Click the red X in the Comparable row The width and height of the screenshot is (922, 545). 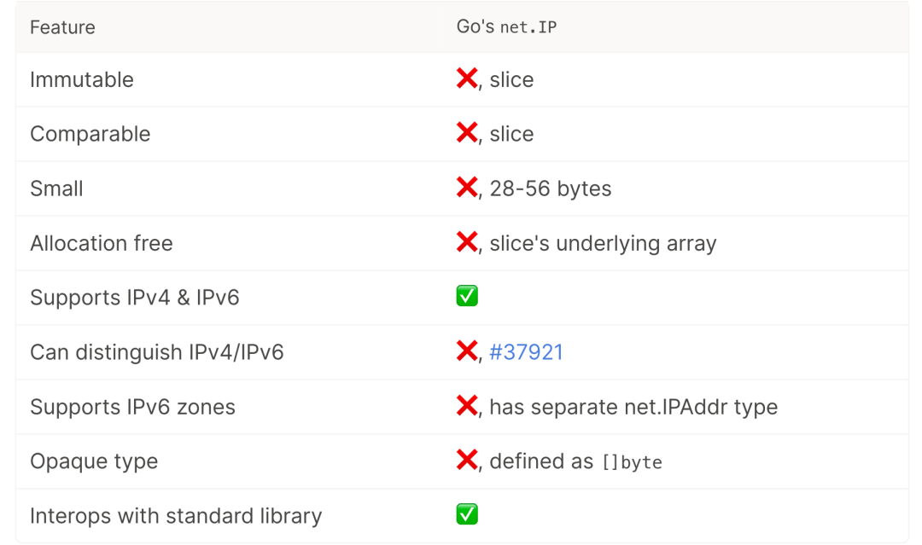(467, 133)
